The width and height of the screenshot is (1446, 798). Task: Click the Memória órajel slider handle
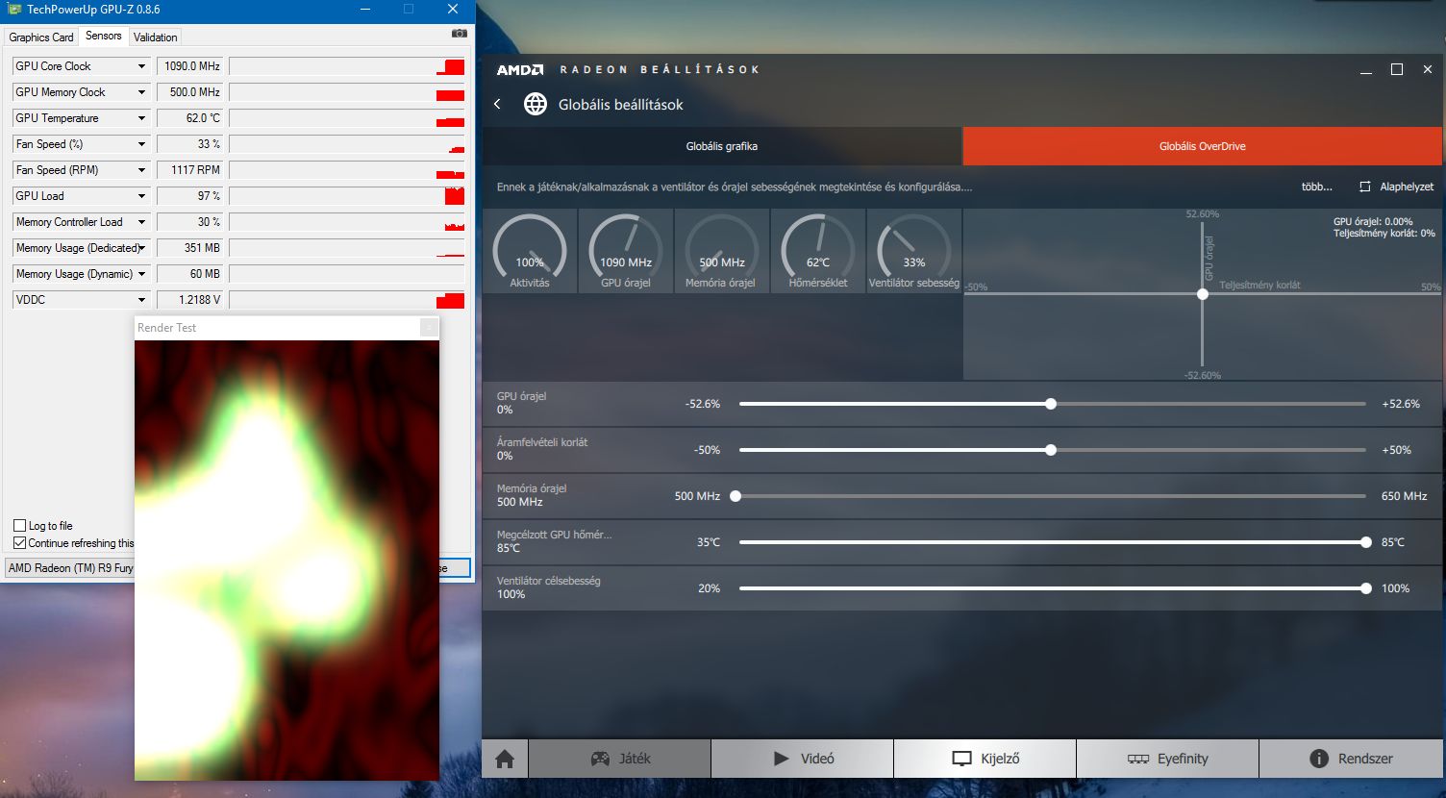(735, 496)
